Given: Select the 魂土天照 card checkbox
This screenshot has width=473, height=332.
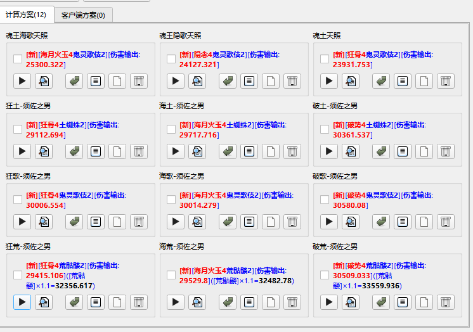Looking at the screenshot, I should point(325,59).
